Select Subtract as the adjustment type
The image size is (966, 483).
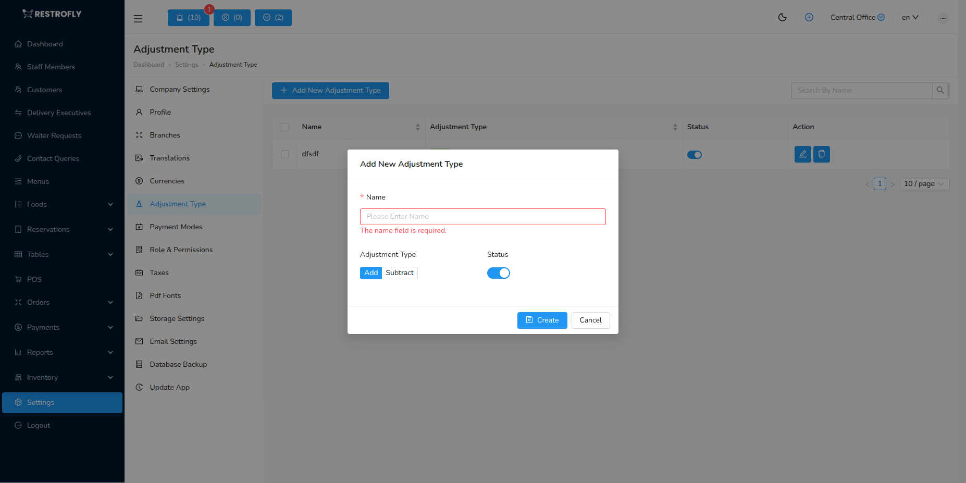click(x=399, y=273)
